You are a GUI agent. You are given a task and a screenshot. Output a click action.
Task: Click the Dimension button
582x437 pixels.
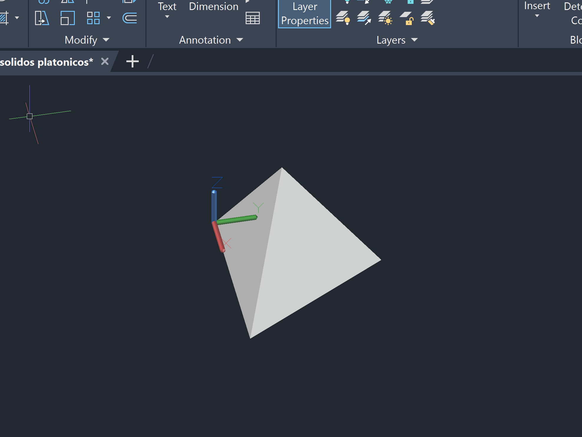[x=214, y=6]
